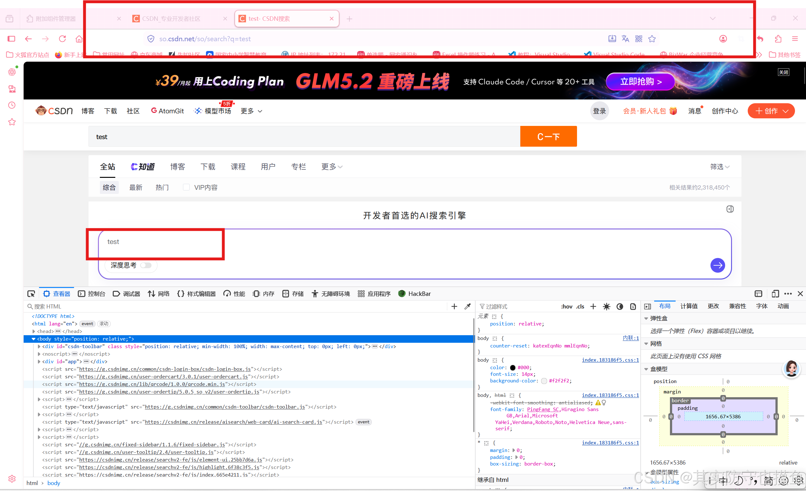This screenshot has width=806, height=491.
Task: Open the HackBar panel
Action: click(414, 294)
